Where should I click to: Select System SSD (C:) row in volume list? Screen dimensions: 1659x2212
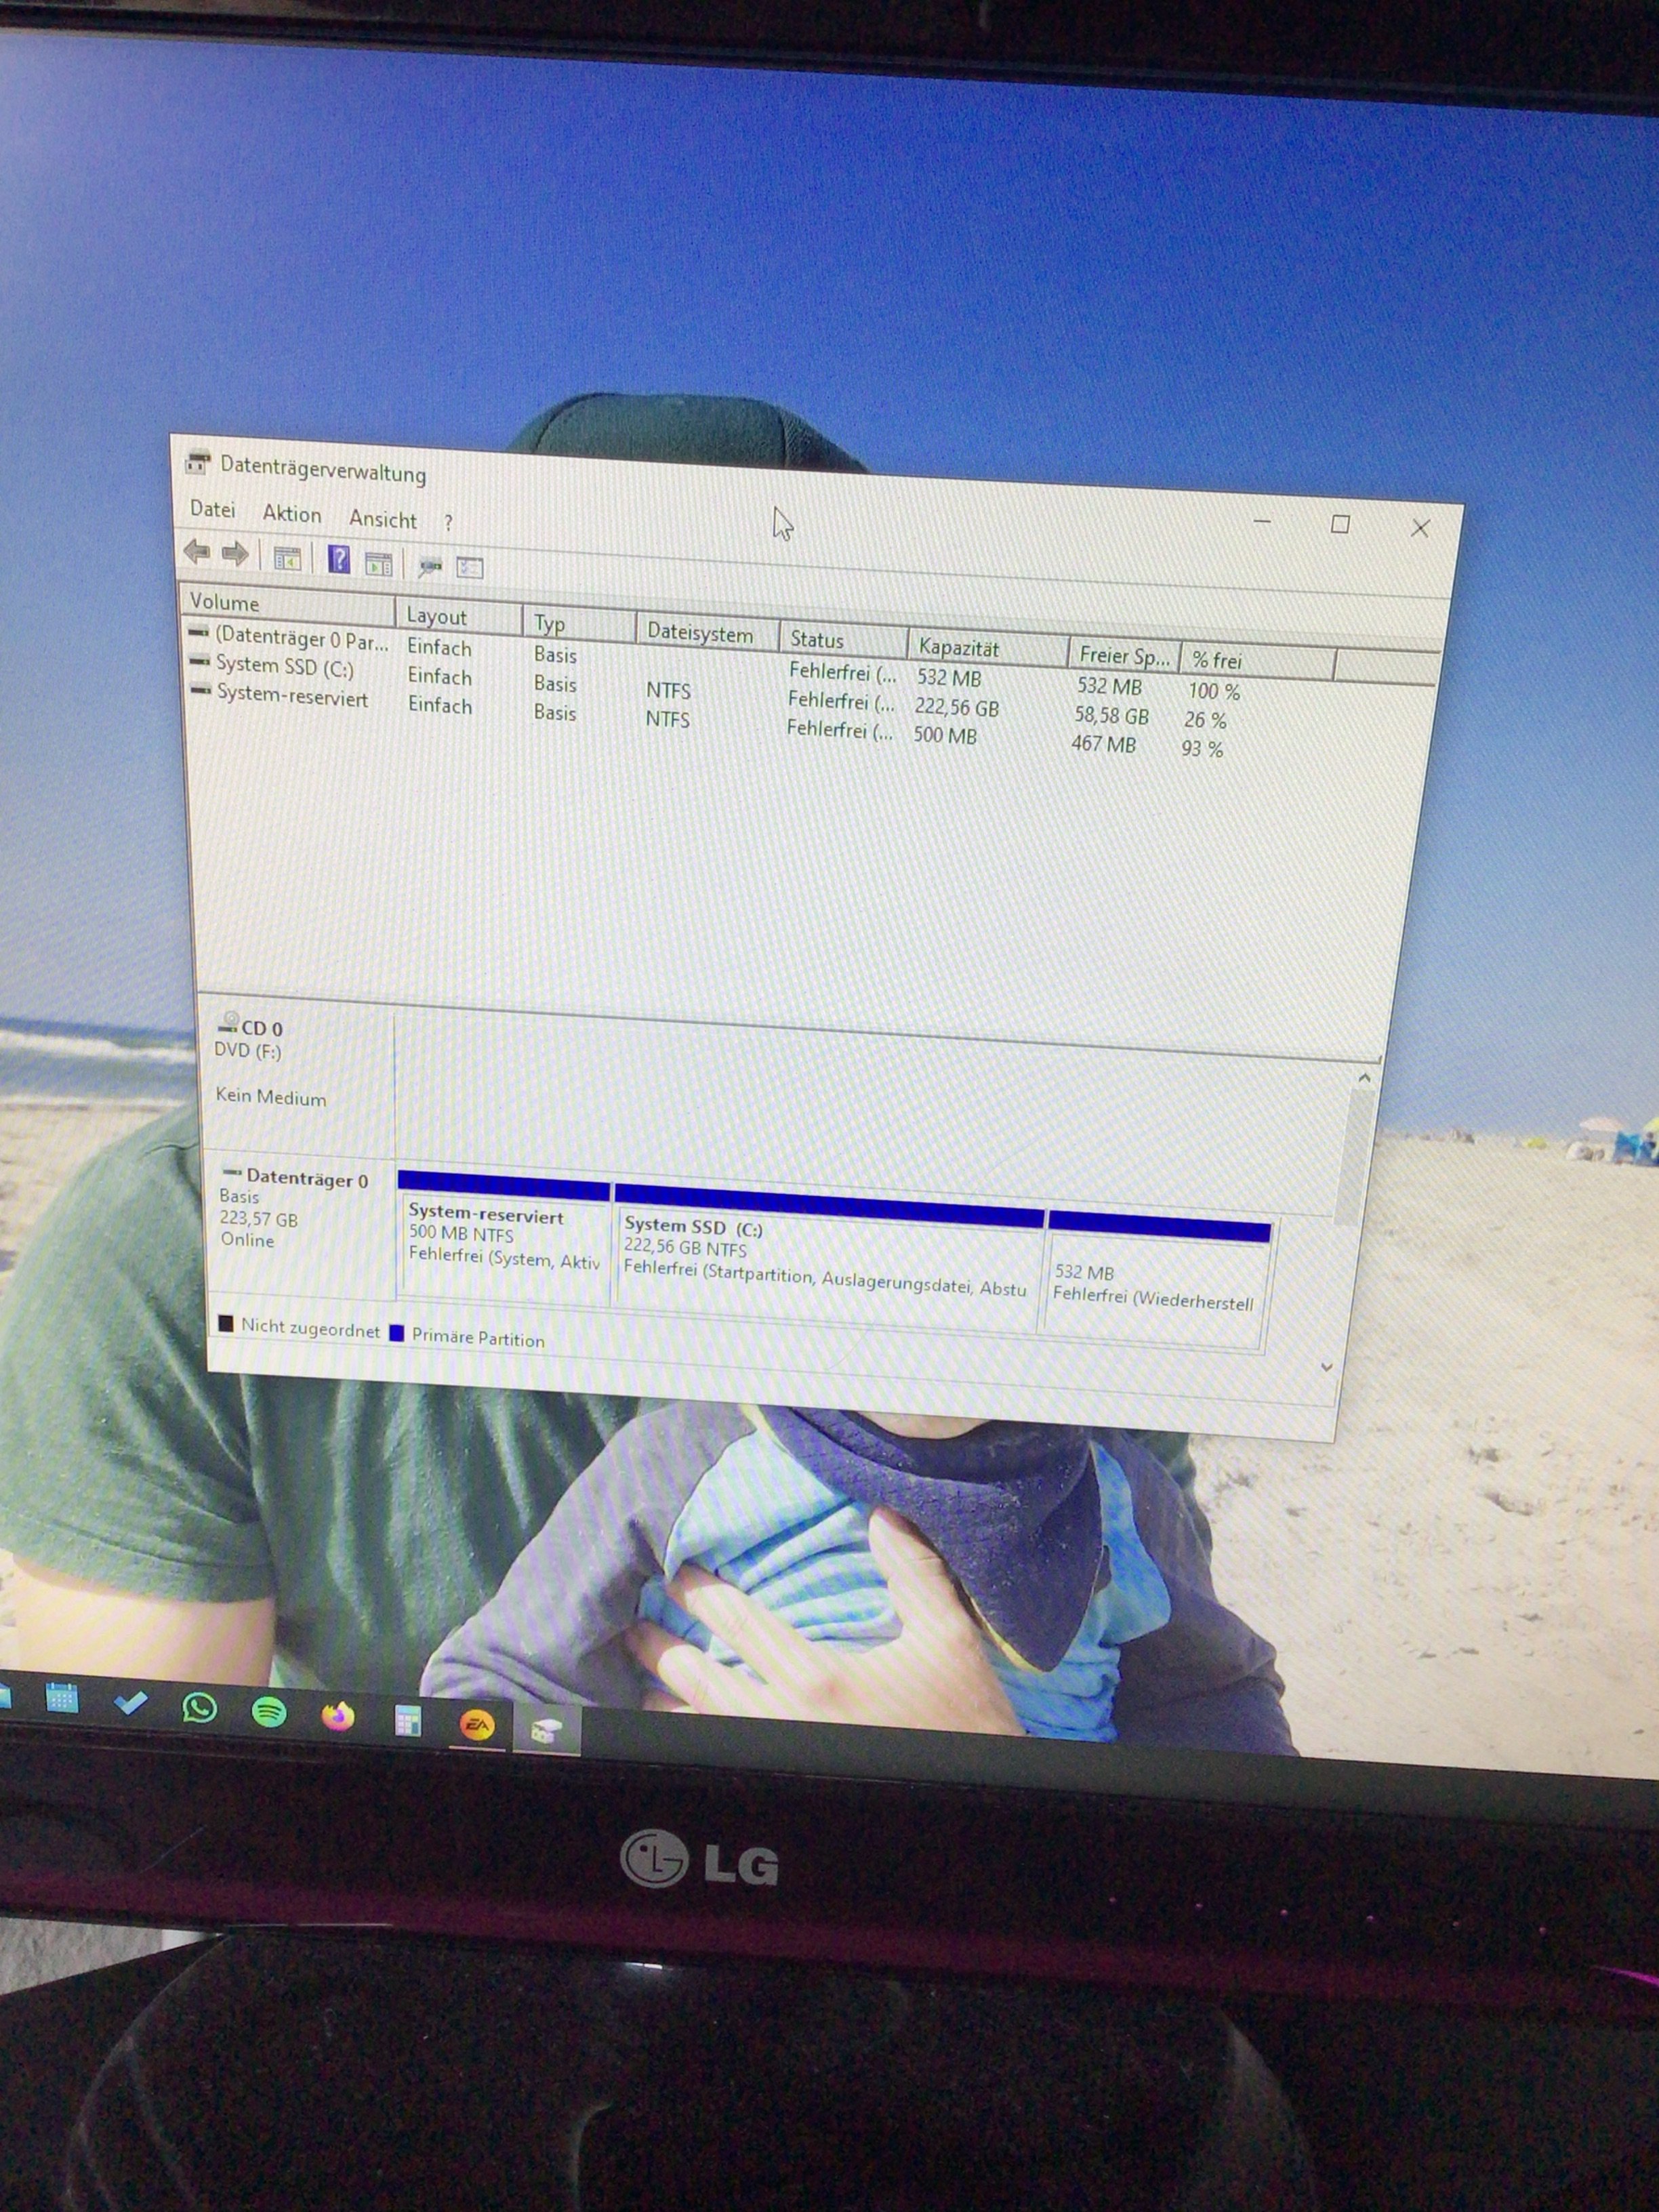(x=284, y=666)
